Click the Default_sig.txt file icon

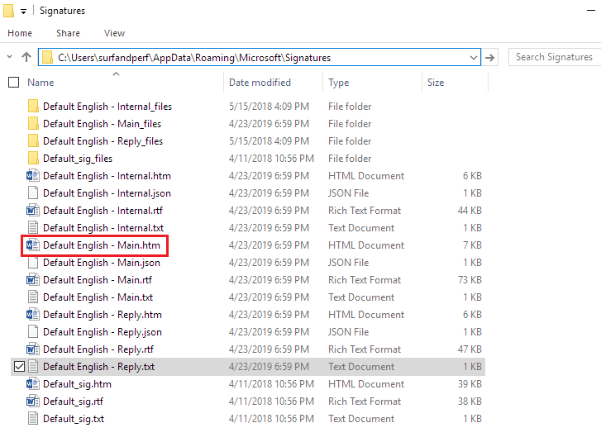coord(33,419)
